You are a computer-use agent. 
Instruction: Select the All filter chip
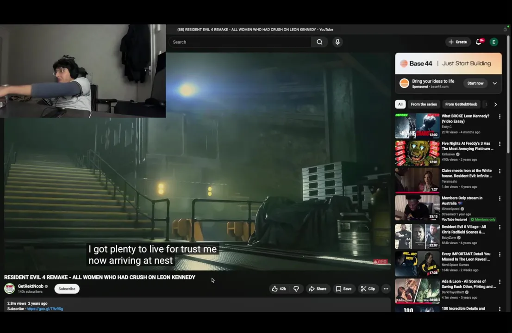click(x=400, y=105)
